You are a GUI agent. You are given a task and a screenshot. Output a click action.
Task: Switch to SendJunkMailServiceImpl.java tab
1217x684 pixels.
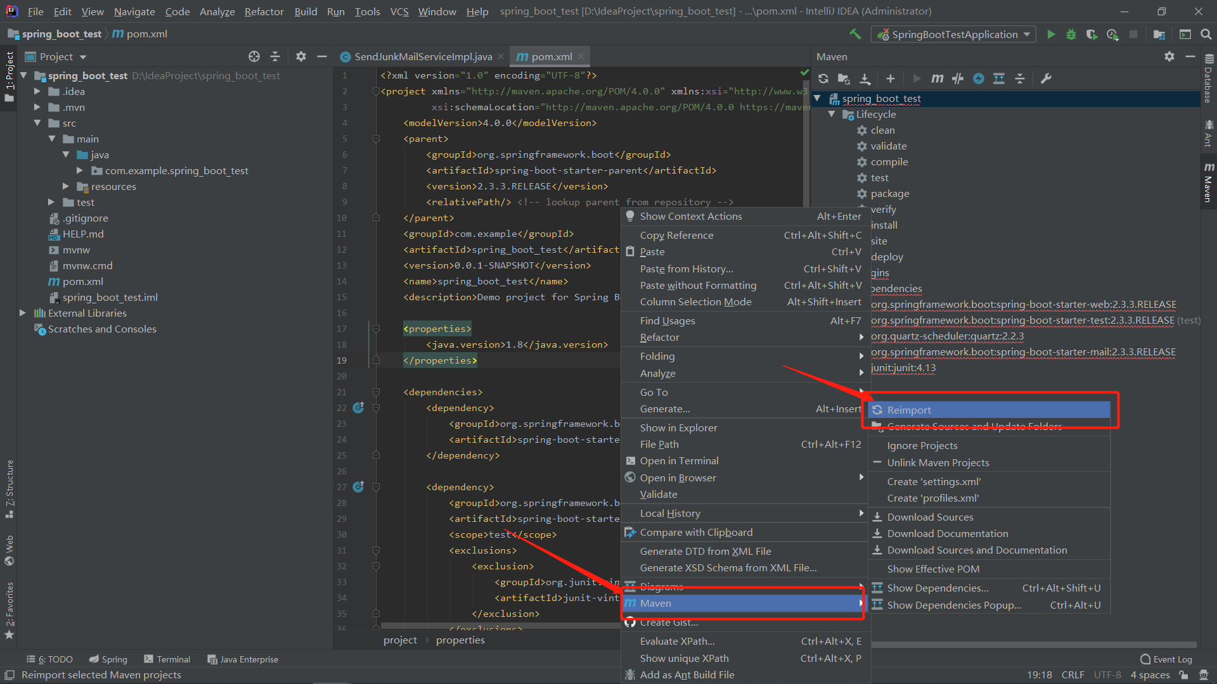[x=423, y=56]
